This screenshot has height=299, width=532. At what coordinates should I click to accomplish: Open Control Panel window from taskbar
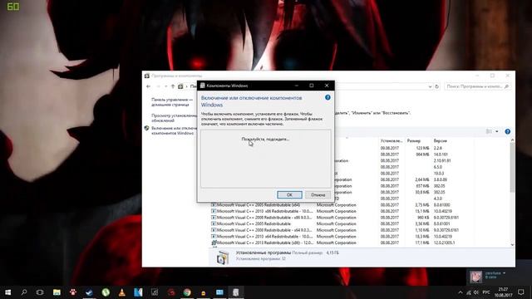tap(219, 292)
